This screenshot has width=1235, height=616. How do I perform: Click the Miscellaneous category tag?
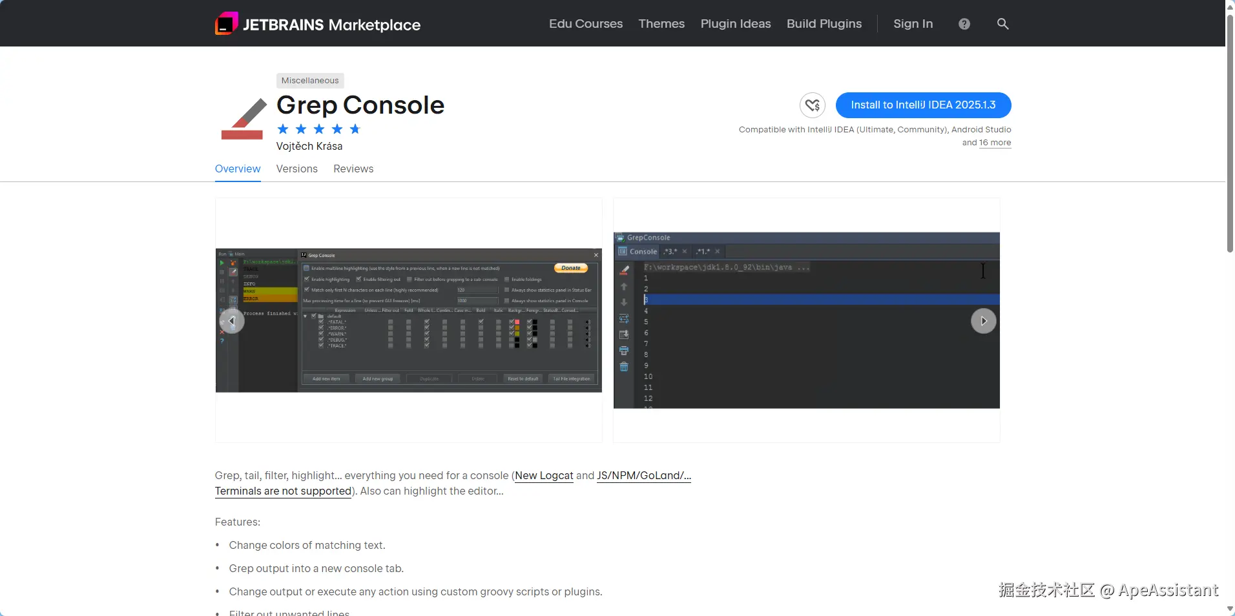pyautogui.click(x=310, y=81)
